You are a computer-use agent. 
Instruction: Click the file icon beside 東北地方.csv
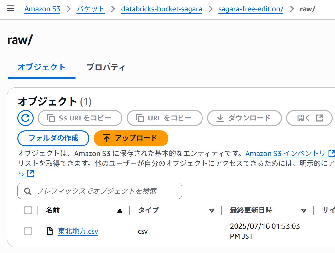[50, 231]
